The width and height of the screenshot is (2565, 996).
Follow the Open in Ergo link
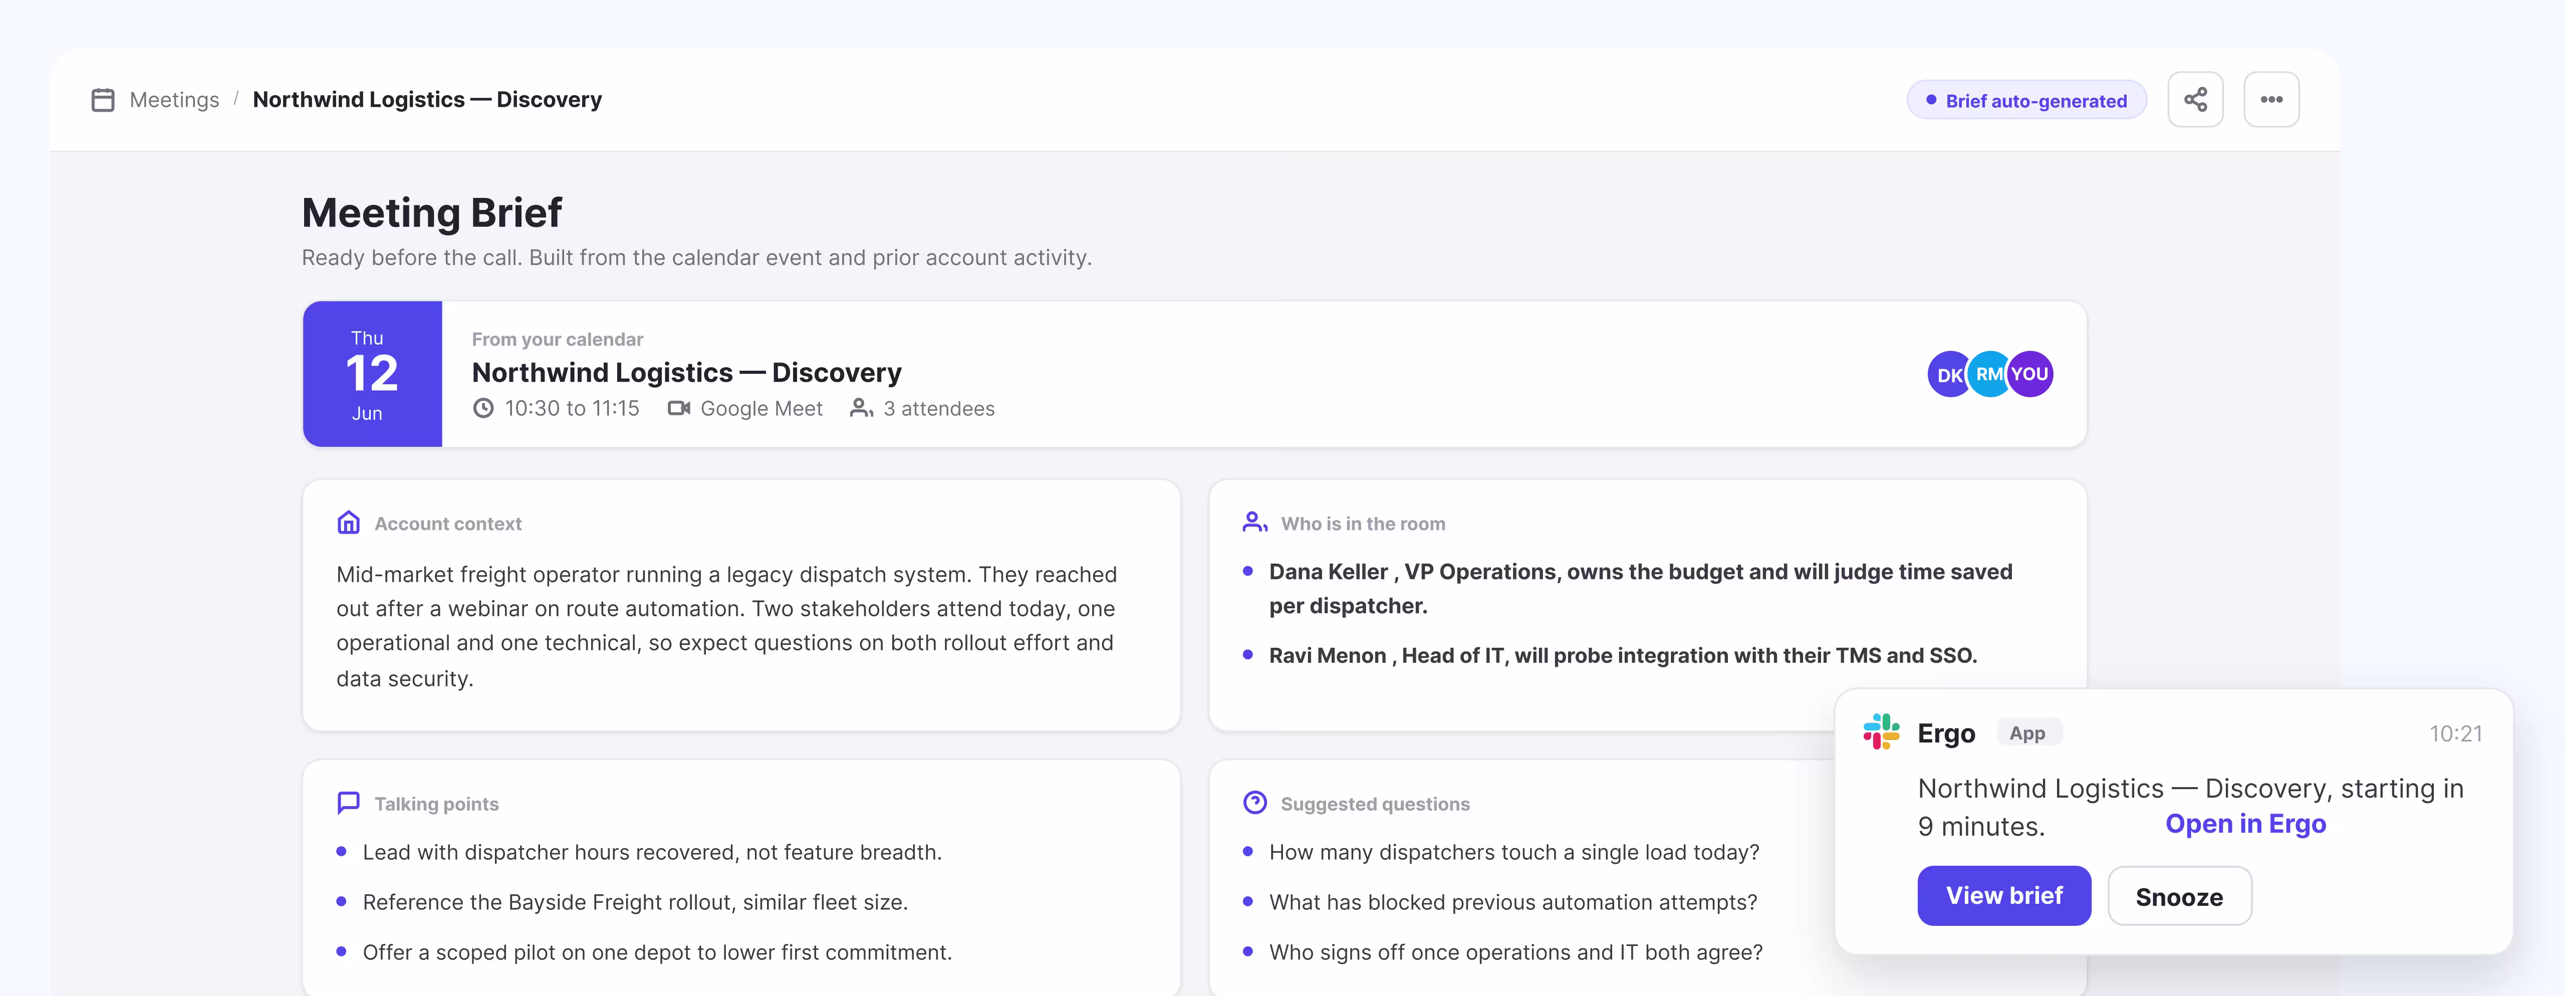click(2245, 825)
